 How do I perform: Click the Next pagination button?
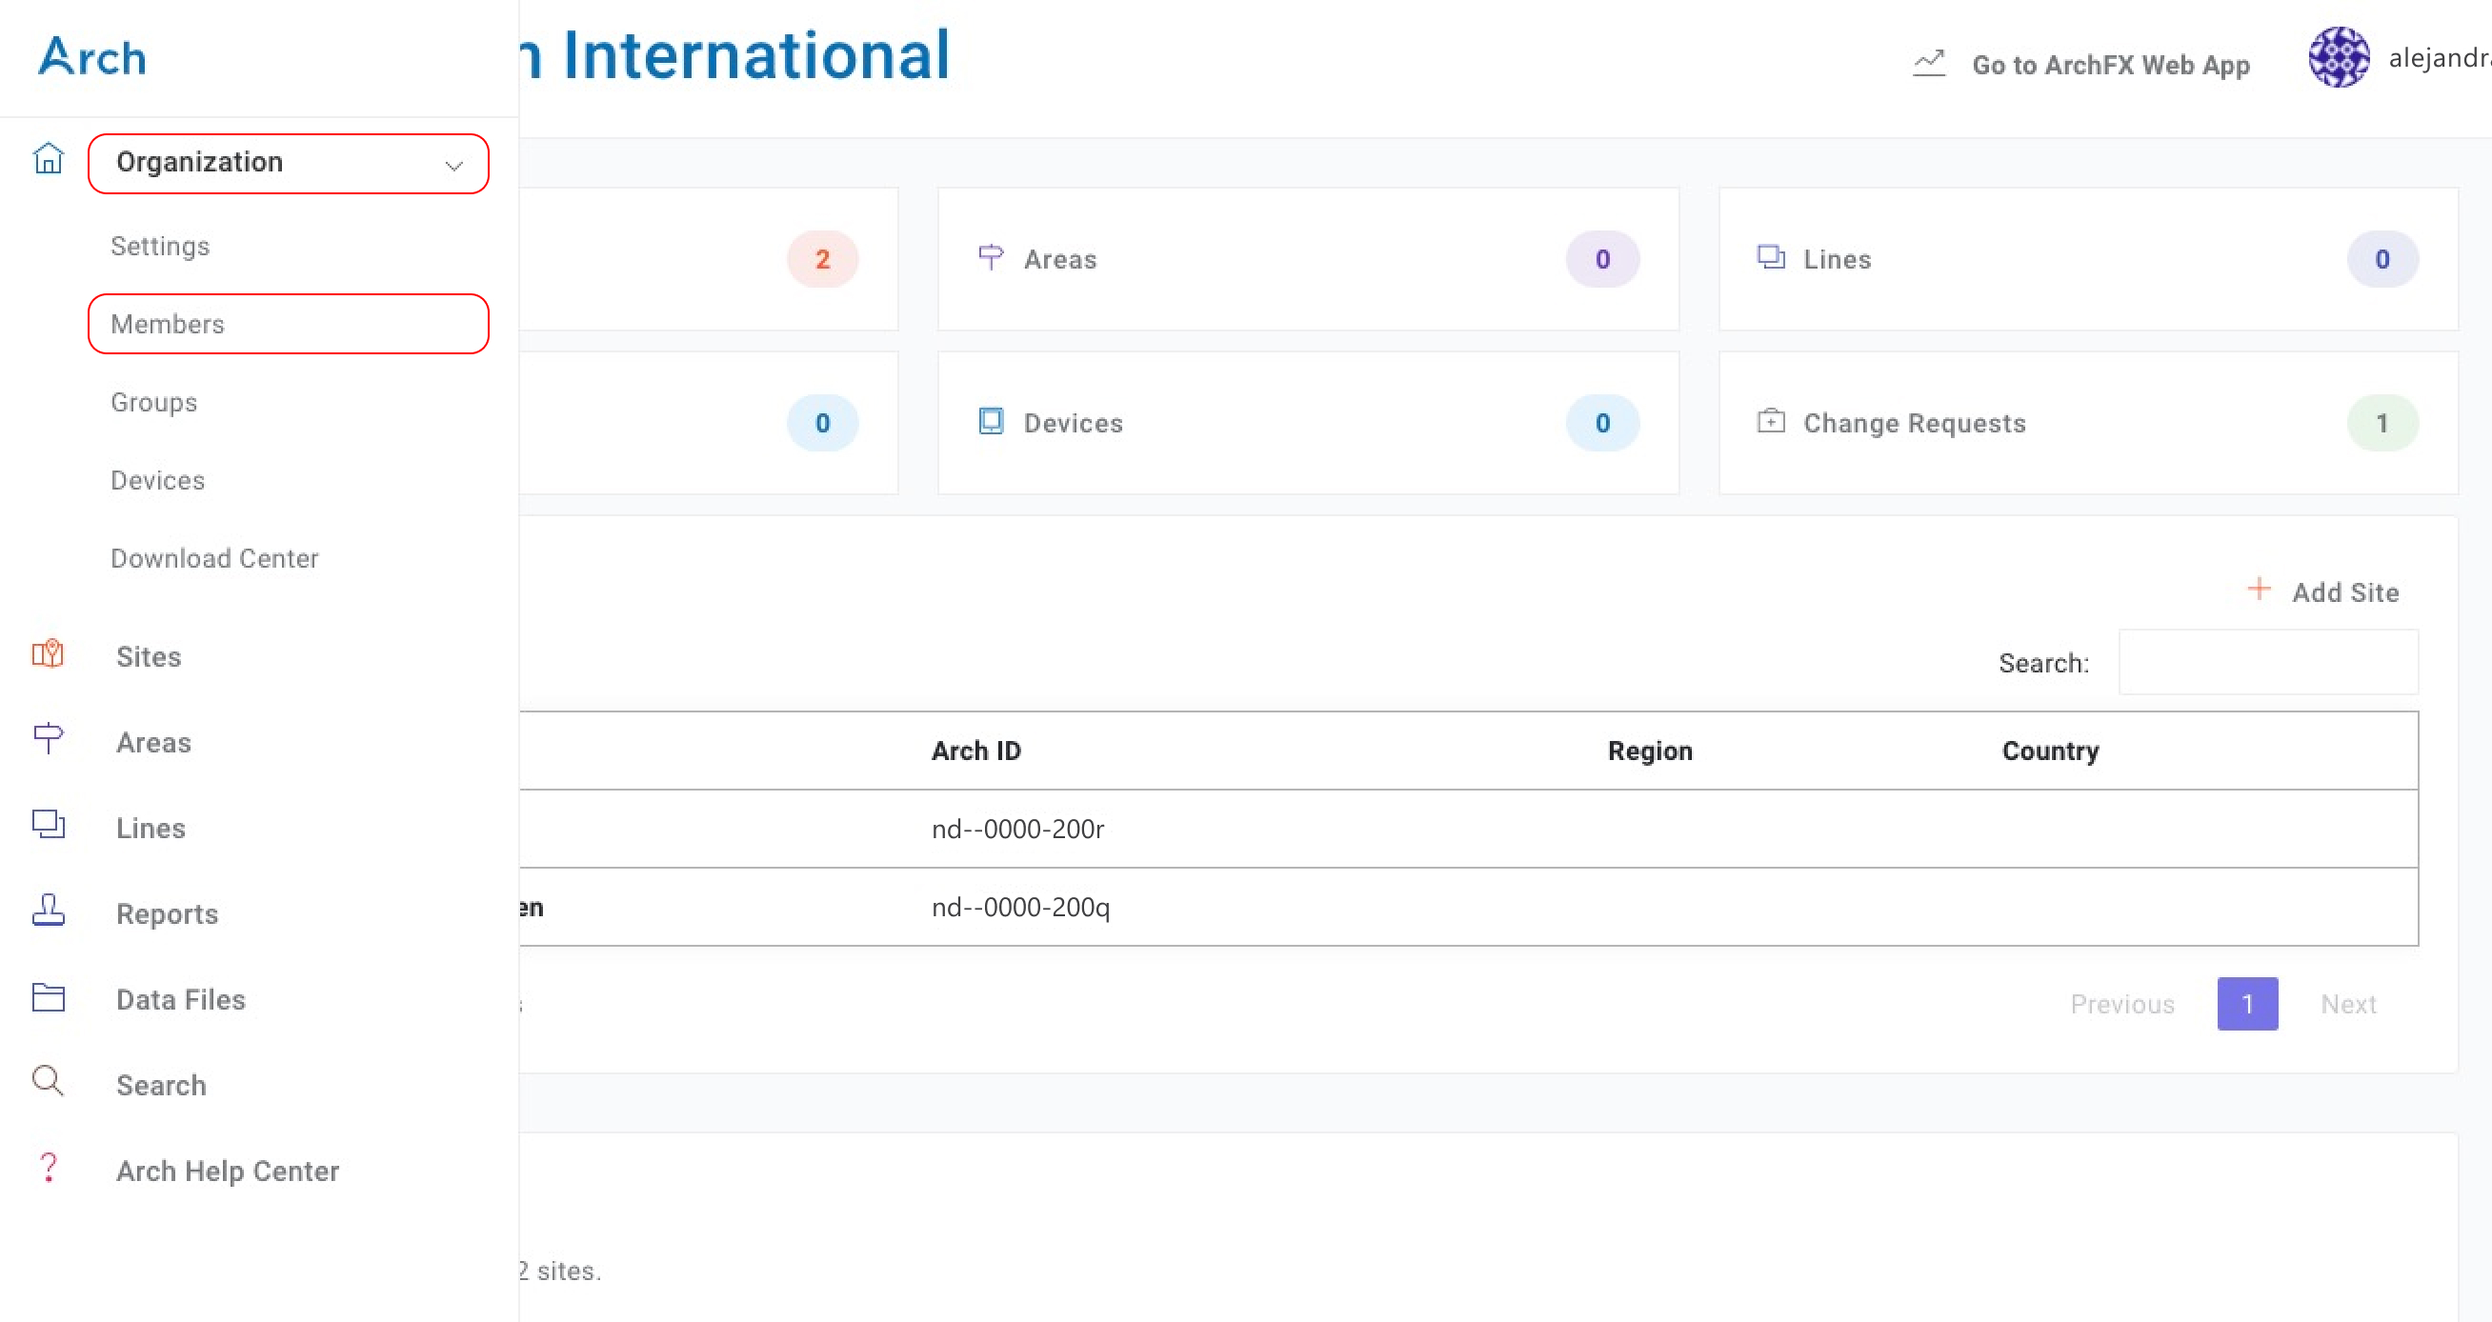[x=2348, y=1005]
